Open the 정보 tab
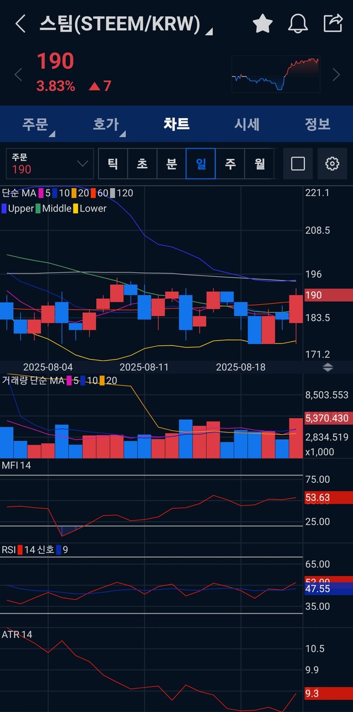Screen dimensions: 353x712 tap(317, 124)
